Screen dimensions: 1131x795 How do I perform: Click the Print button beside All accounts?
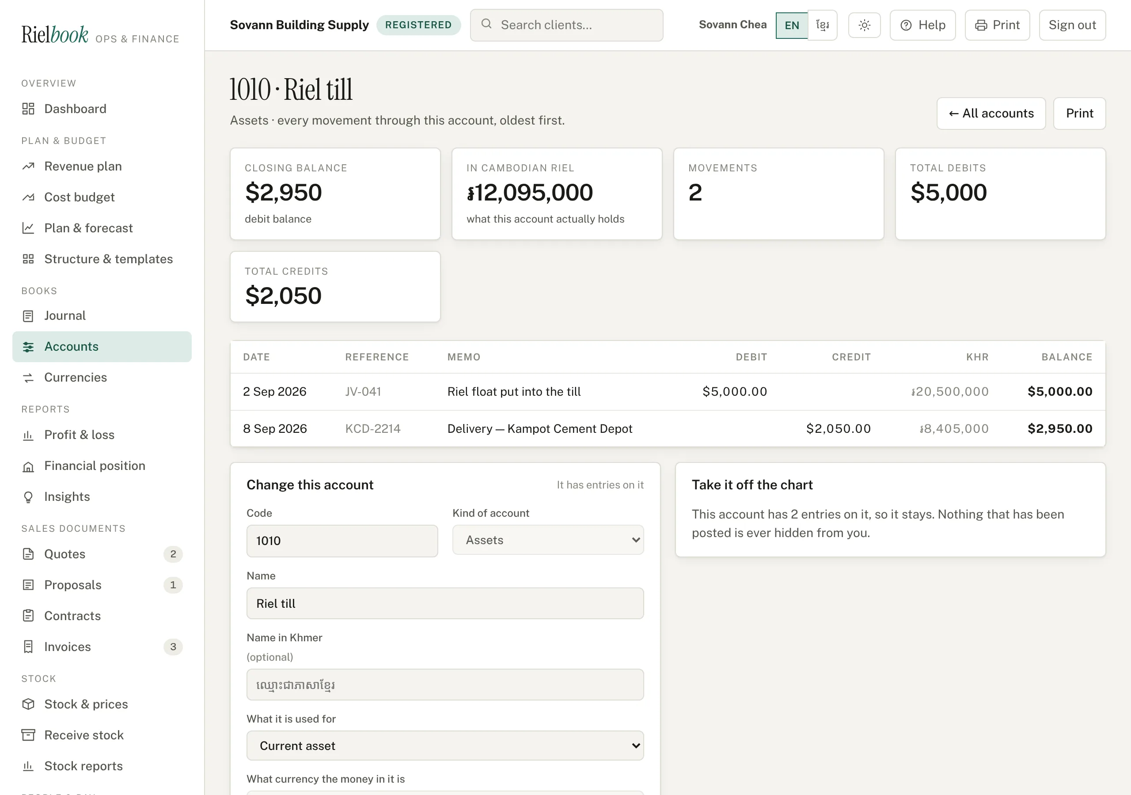[1079, 114]
